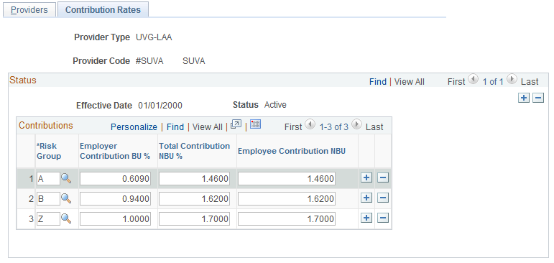Click Last link in Contributions grid

point(374,127)
